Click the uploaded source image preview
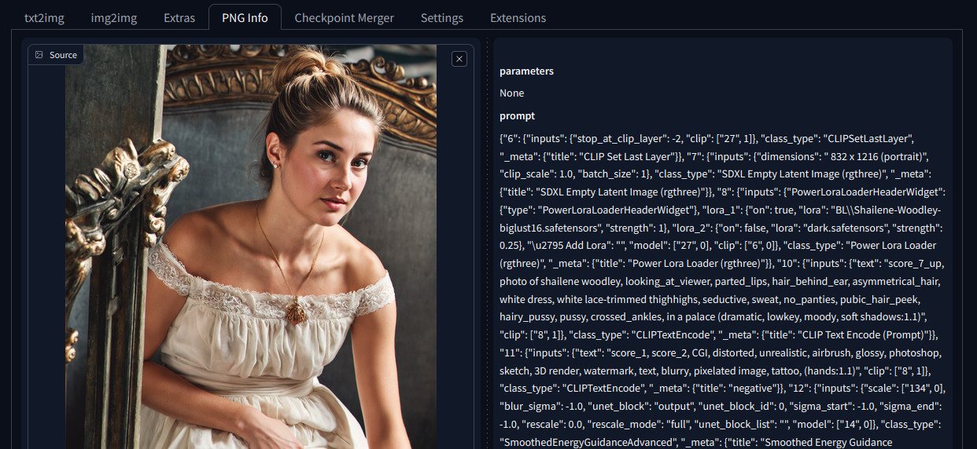 pyautogui.click(x=251, y=246)
